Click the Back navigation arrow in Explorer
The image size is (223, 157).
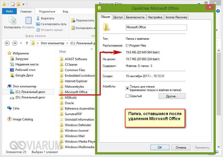[7, 43]
